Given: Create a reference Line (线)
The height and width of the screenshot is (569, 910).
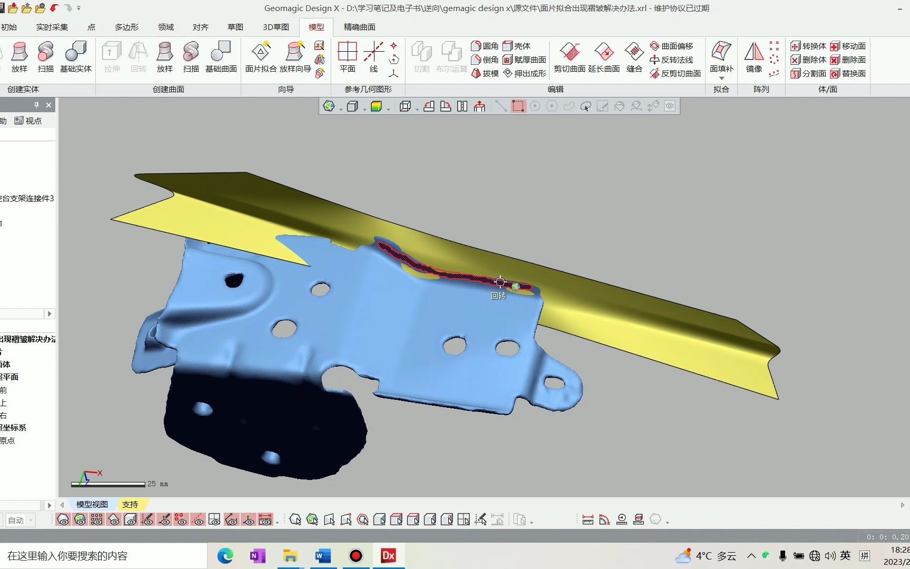Looking at the screenshot, I should pyautogui.click(x=373, y=57).
